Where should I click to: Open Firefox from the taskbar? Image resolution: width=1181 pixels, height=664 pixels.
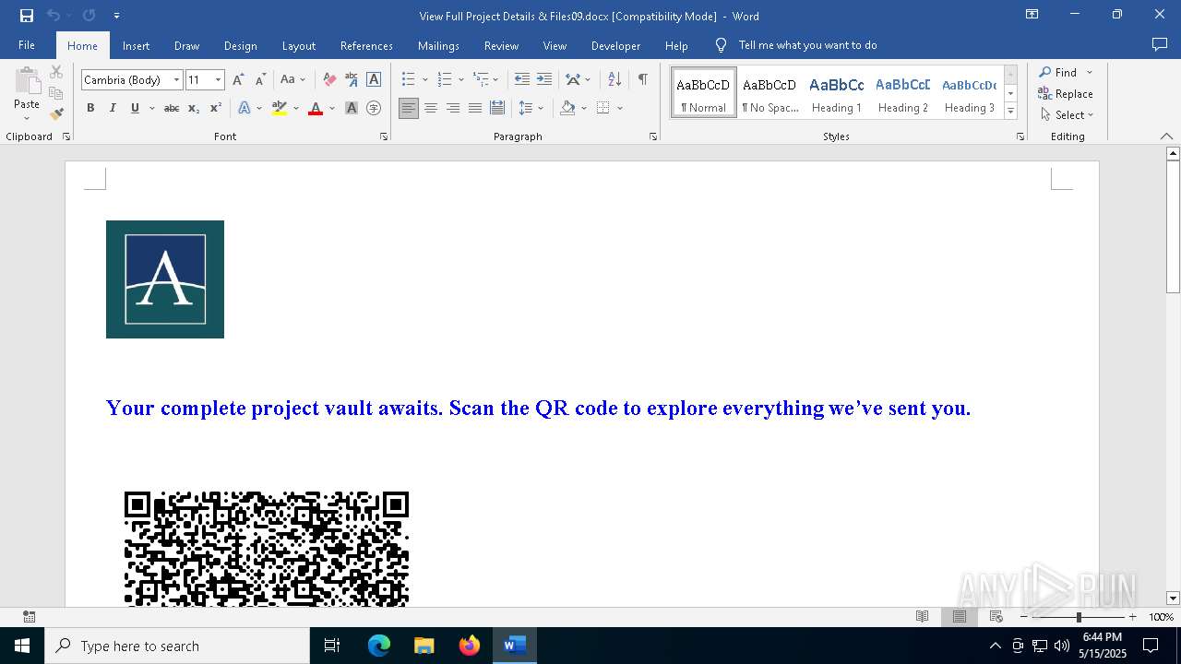[x=470, y=646]
